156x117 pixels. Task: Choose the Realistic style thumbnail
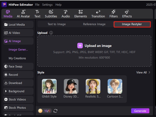pos(93,86)
